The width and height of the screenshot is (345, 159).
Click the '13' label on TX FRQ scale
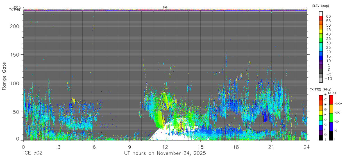[x=325, y=120]
